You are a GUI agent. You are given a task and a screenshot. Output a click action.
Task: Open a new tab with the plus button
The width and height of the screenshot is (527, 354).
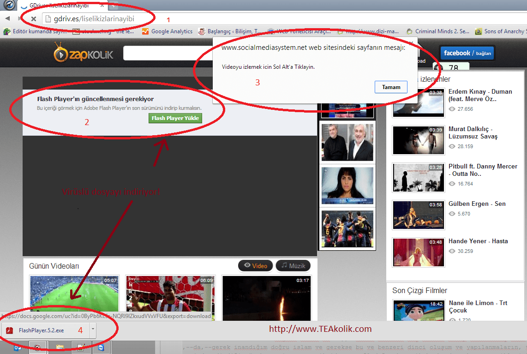114,6
